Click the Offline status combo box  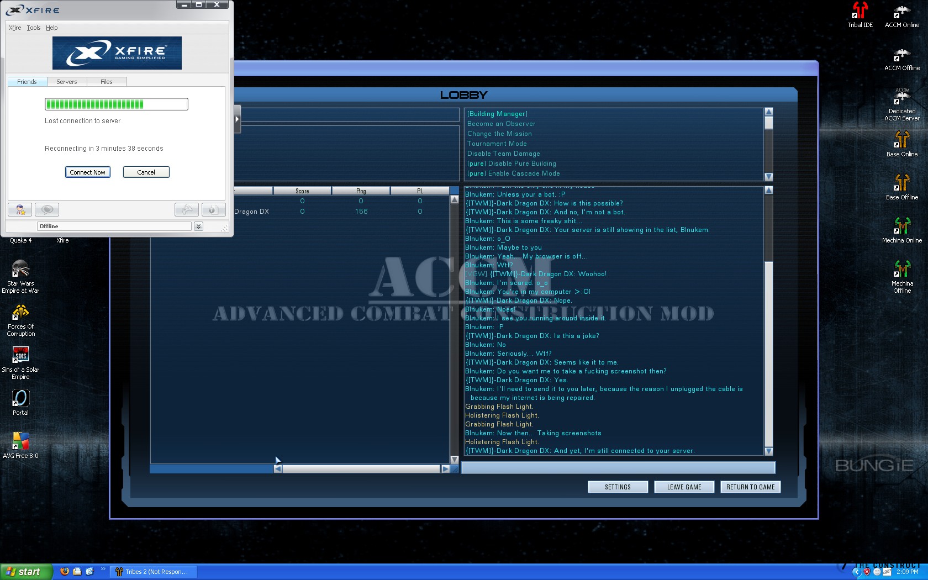(x=114, y=226)
